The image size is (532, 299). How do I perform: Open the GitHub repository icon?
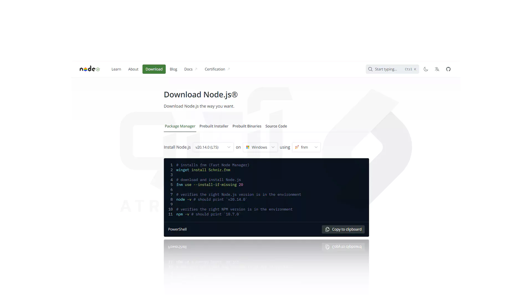[448, 69]
